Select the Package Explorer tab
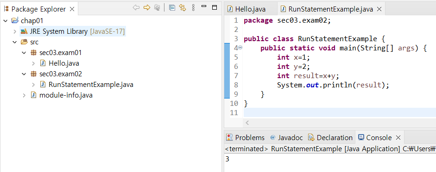 pyautogui.click(x=38, y=9)
